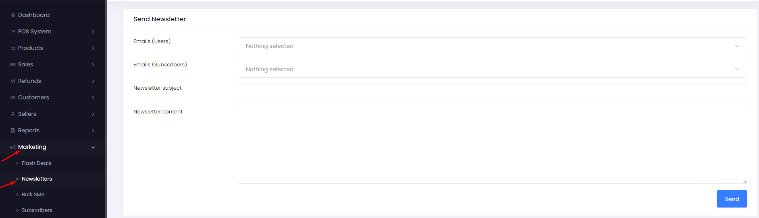Viewport: 759px width, 218px height.
Task: Collapse the Marketing menu chevron
Action: click(93, 147)
